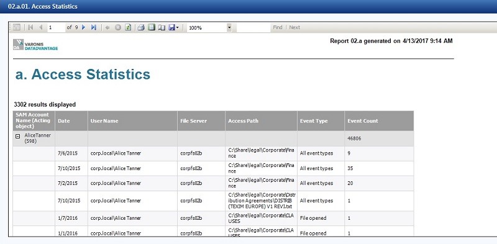This screenshot has height=244, width=497.
Task: Jump to the last report page
Action: coord(94,27)
